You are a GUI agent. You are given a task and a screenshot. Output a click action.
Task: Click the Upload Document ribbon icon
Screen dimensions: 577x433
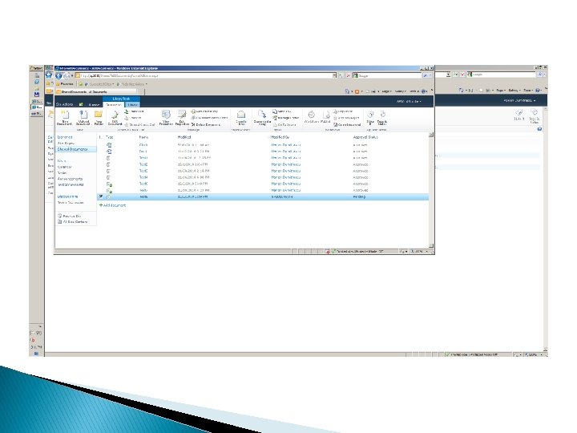coord(83,118)
